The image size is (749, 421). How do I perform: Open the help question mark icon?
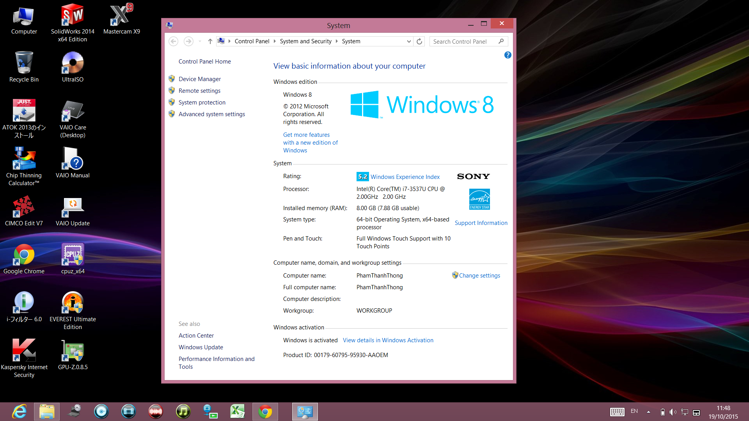point(508,55)
